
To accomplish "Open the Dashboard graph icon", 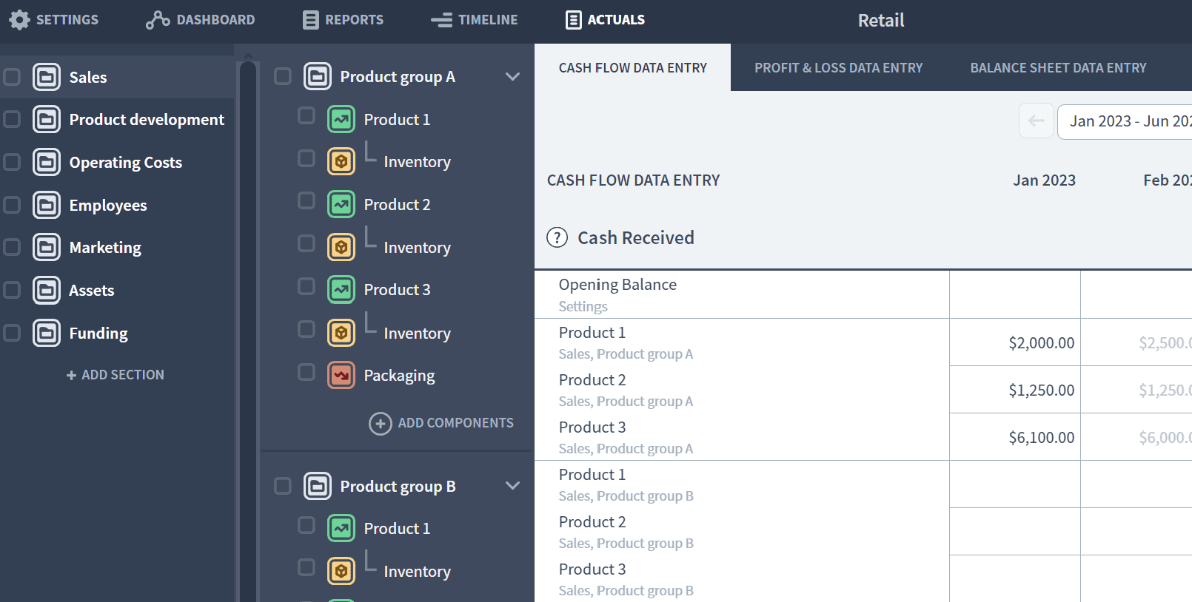I will tap(158, 20).
